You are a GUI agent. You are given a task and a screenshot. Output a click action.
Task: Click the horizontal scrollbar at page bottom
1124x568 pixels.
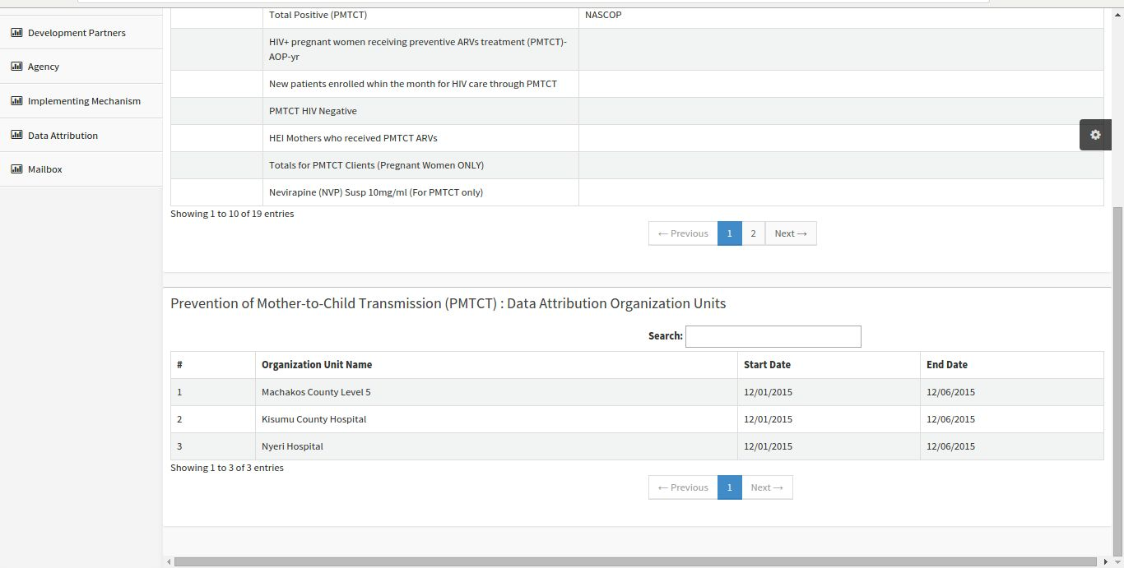click(x=635, y=562)
